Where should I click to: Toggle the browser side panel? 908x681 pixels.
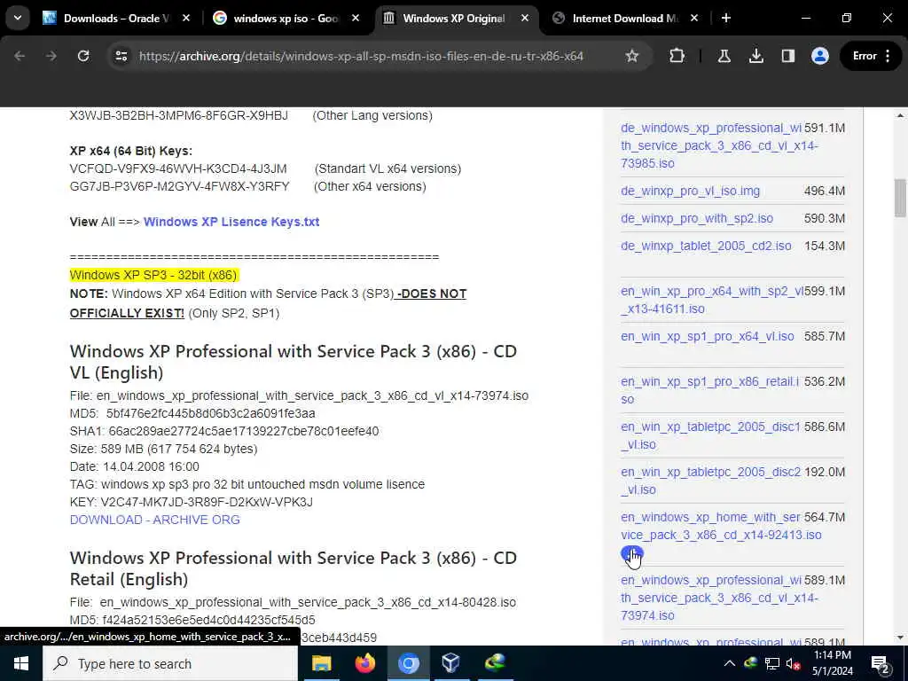point(787,56)
